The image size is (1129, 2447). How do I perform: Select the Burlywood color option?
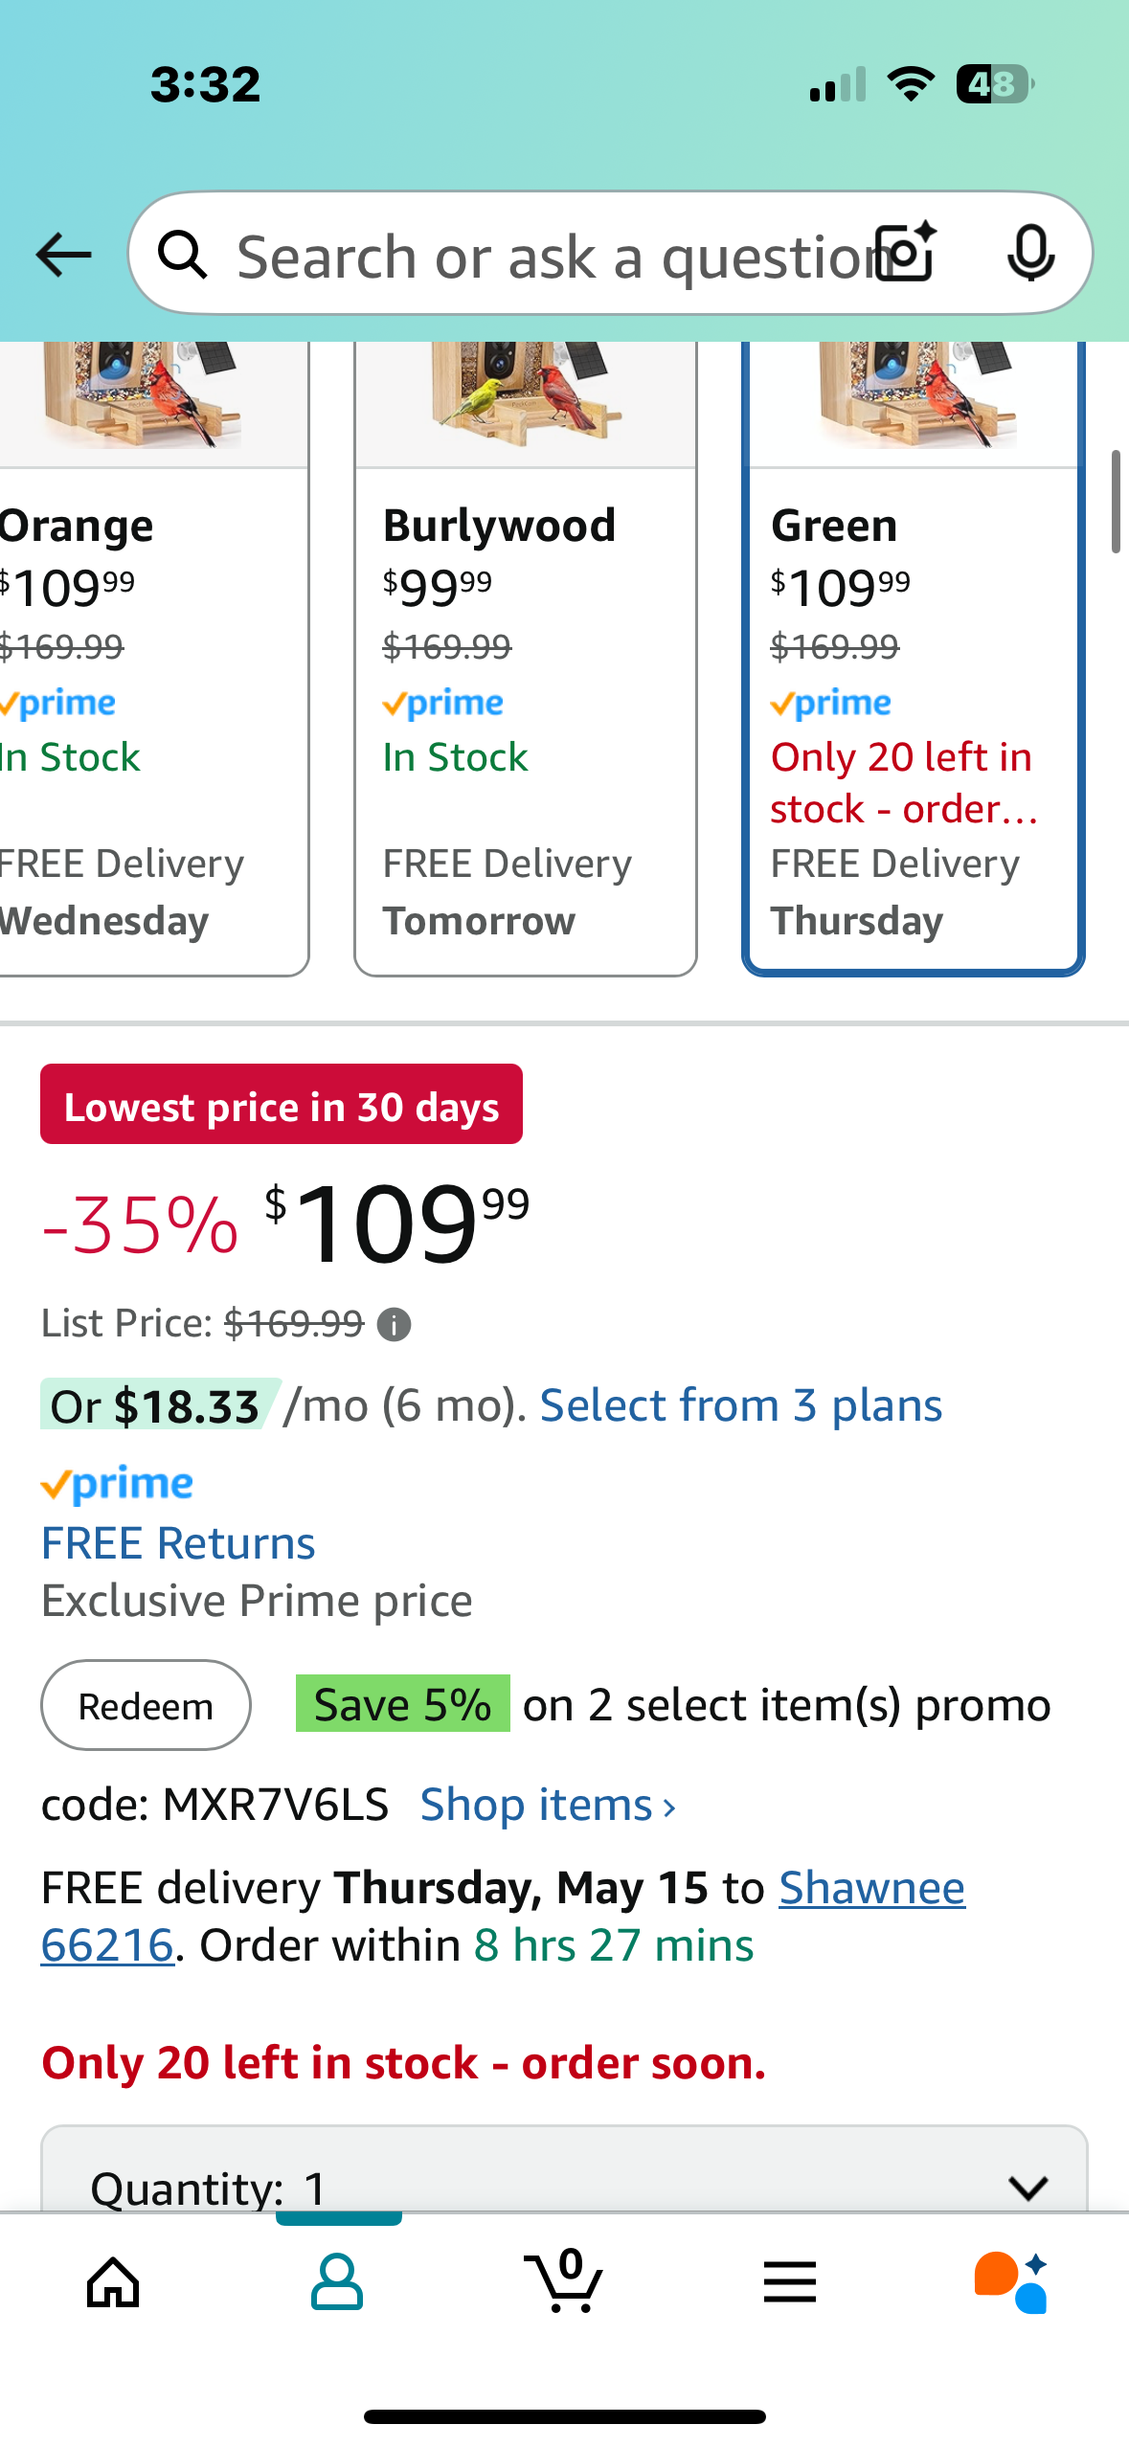(x=526, y=659)
